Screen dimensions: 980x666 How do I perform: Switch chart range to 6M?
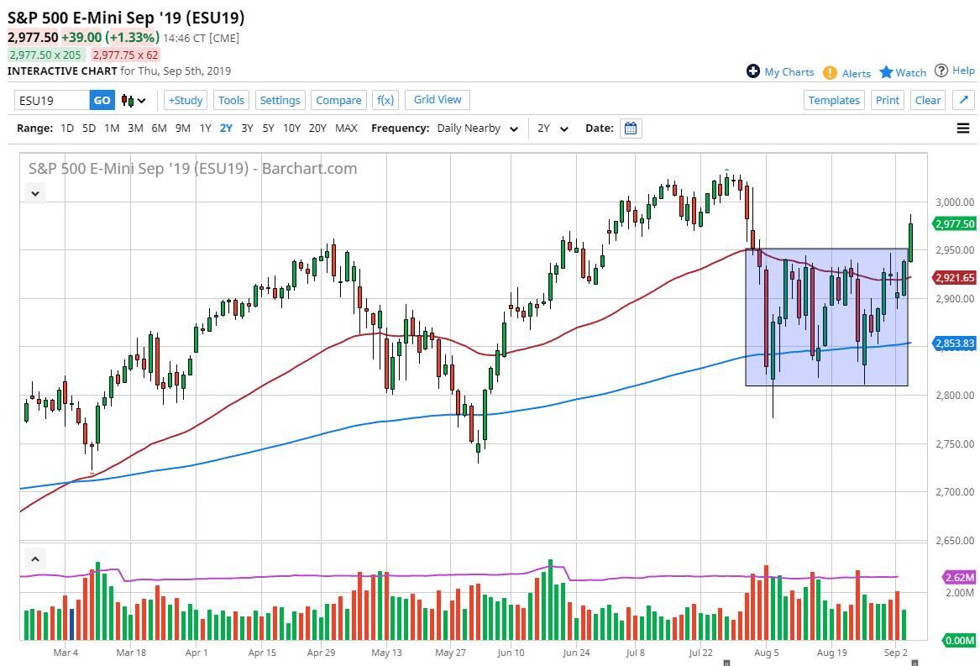coord(159,128)
